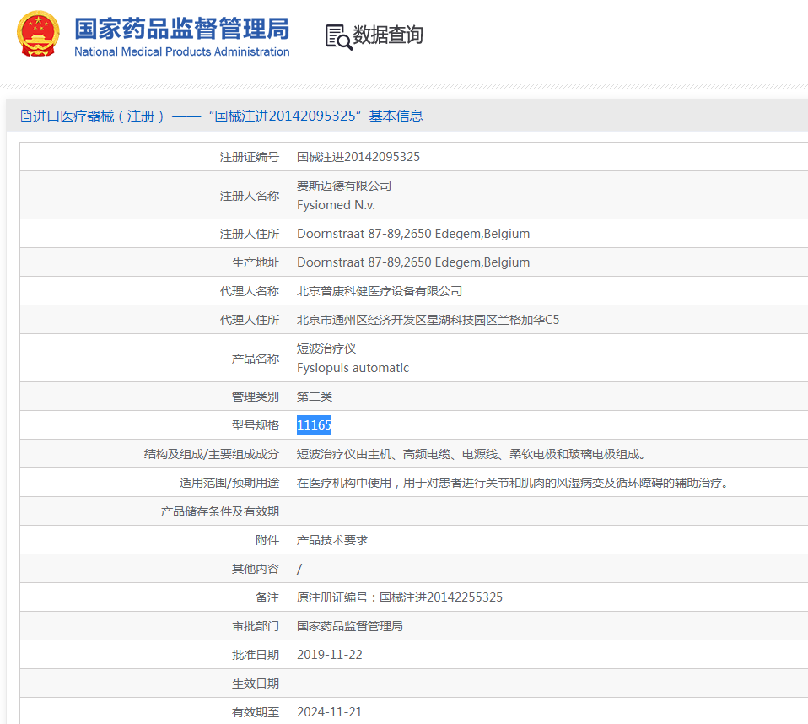This screenshot has width=808, height=724.
Task: Select registration number 国械注进20142095325 value
Action: point(358,157)
